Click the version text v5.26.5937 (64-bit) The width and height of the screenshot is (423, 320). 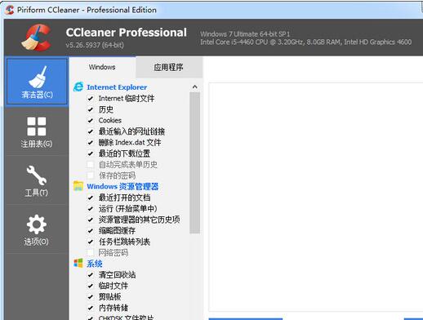click(x=95, y=45)
